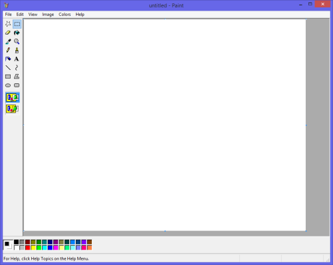Open the File menu

tap(9, 15)
